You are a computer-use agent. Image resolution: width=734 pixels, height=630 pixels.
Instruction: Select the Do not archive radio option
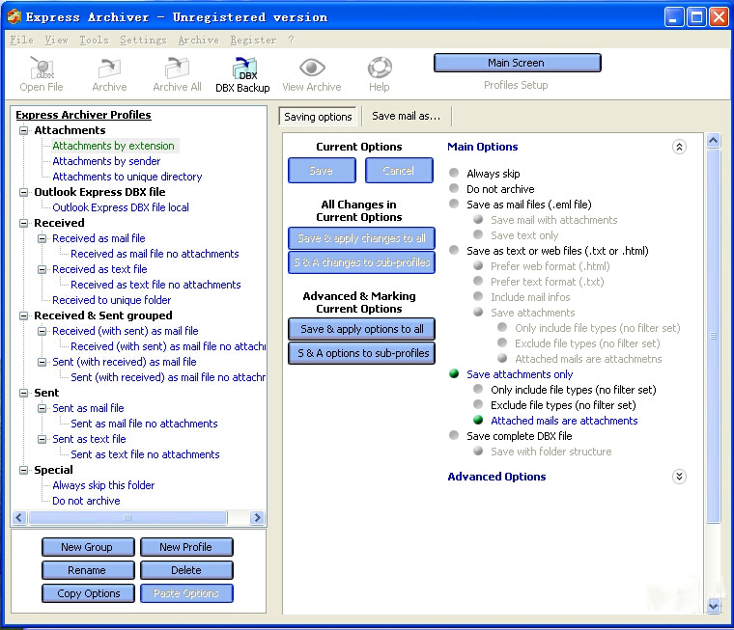(454, 188)
